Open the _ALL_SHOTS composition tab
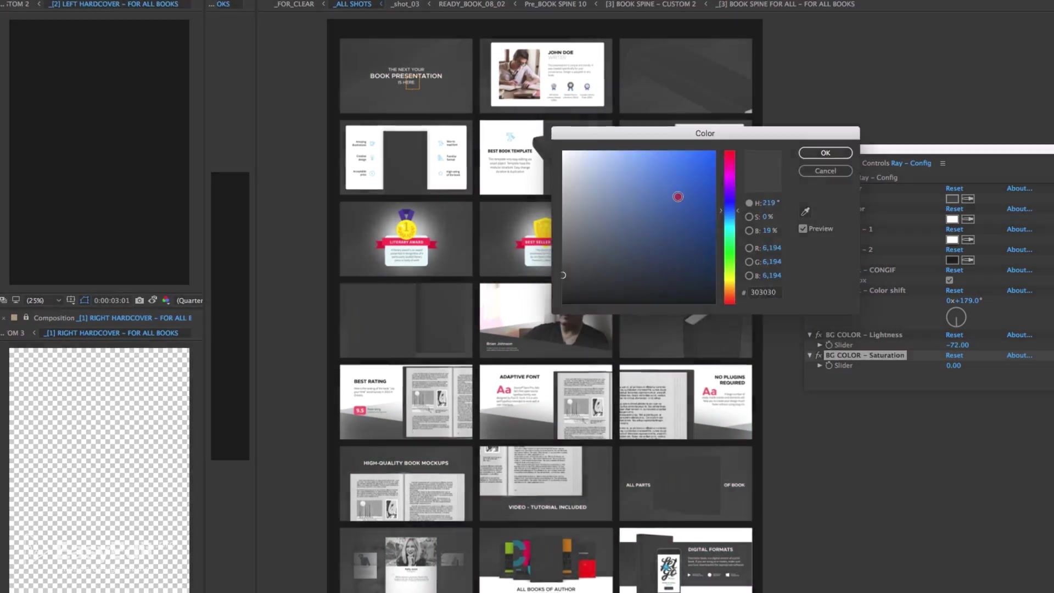The image size is (1054, 593). [x=354, y=4]
